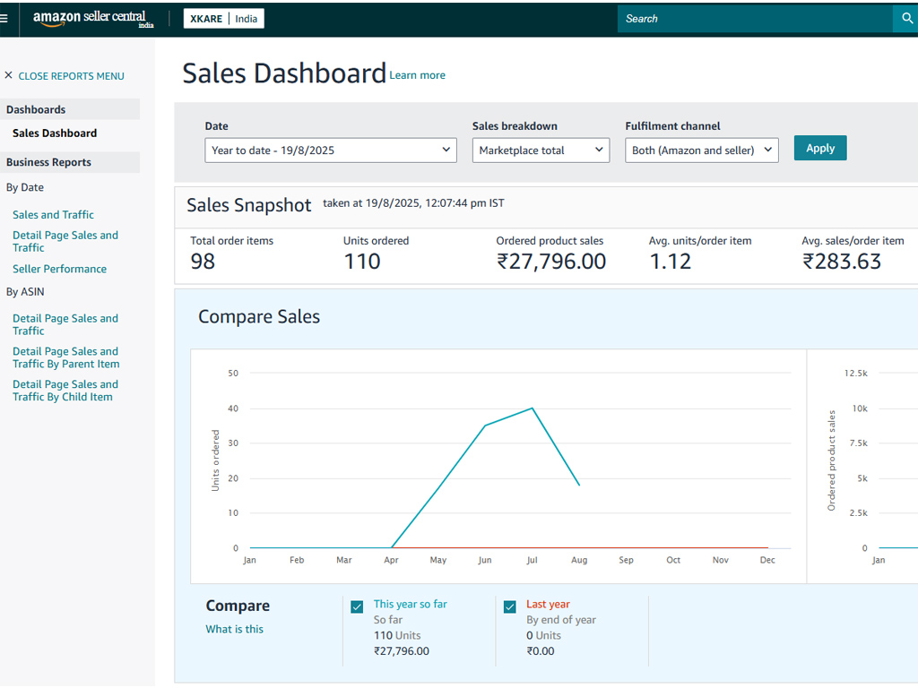This screenshot has height=688, width=918.
Task: Uncheck the Last year checkbox
Action: click(x=510, y=606)
